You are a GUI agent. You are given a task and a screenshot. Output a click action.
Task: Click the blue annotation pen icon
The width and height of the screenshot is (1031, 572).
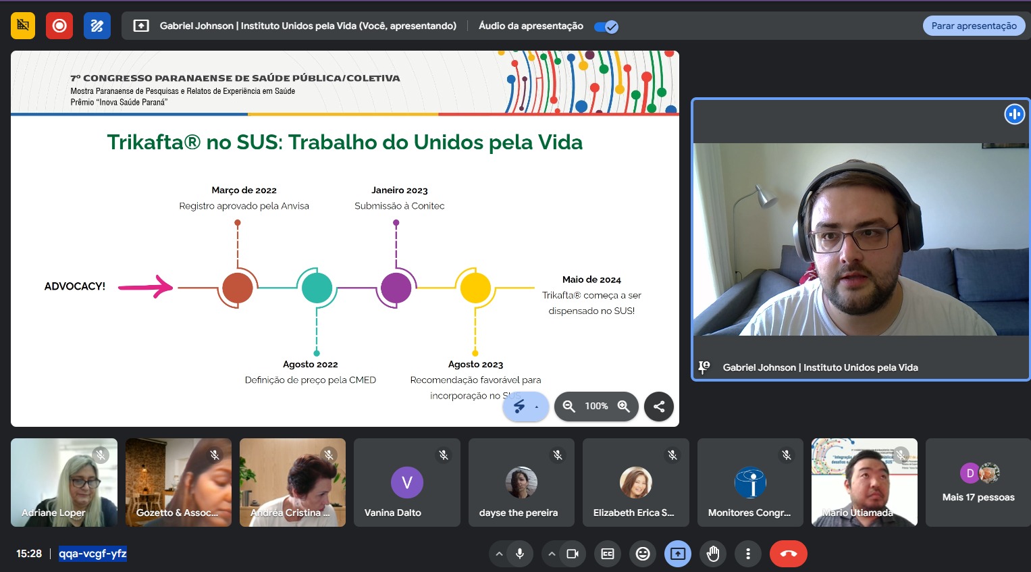[x=97, y=26]
